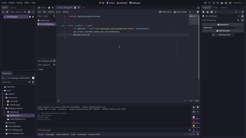Close the test_dialogue scene tab
This screenshot has height=138, width=246.
[x=78, y=8]
